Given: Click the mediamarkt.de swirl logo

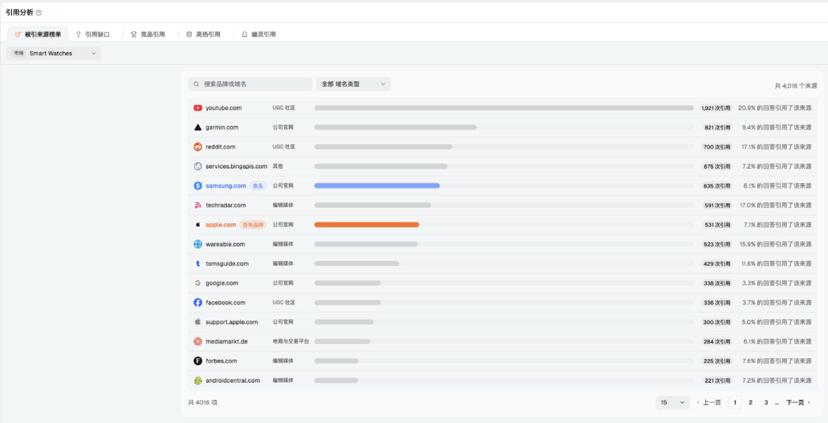Looking at the screenshot, I should tap(198, 342).
